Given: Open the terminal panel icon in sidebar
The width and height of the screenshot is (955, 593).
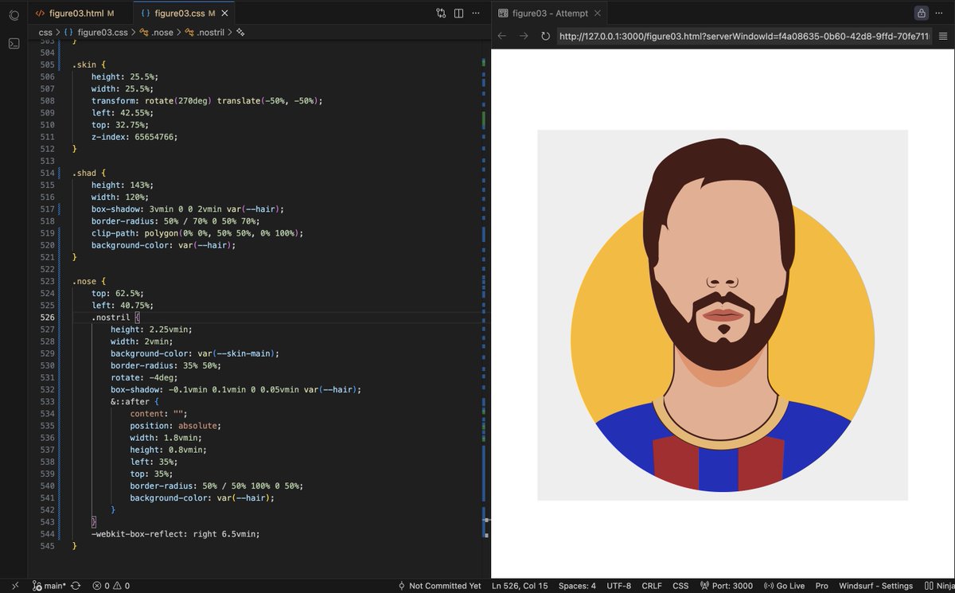Looking at the screenshot, I should [x=14, y=44].
